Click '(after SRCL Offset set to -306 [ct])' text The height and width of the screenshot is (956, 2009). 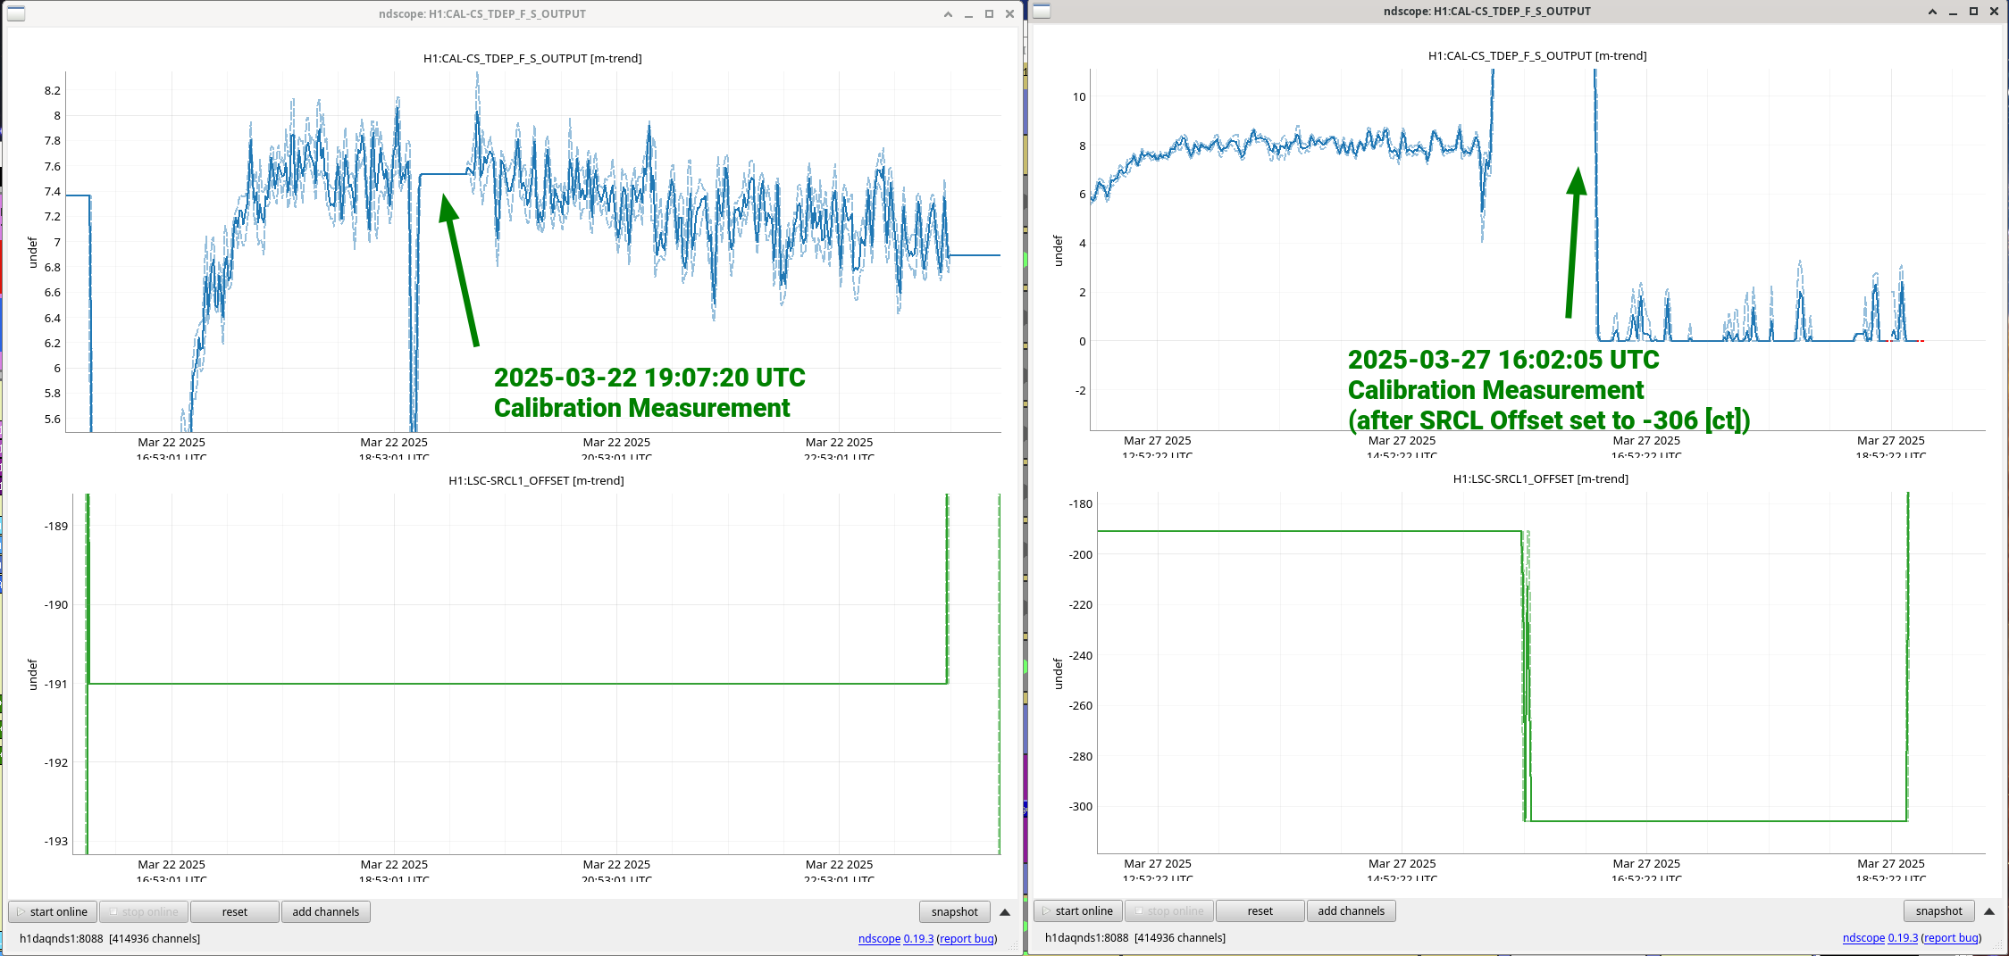(x=1549, y=420)
